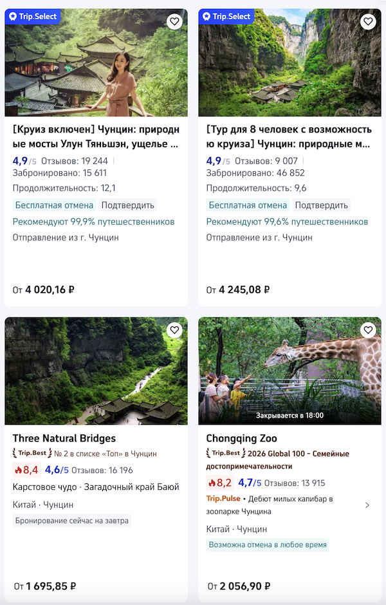Click 'Возможна отмена в любое время' tag
Screen dimensions: 386x605
tap(268, 544)
